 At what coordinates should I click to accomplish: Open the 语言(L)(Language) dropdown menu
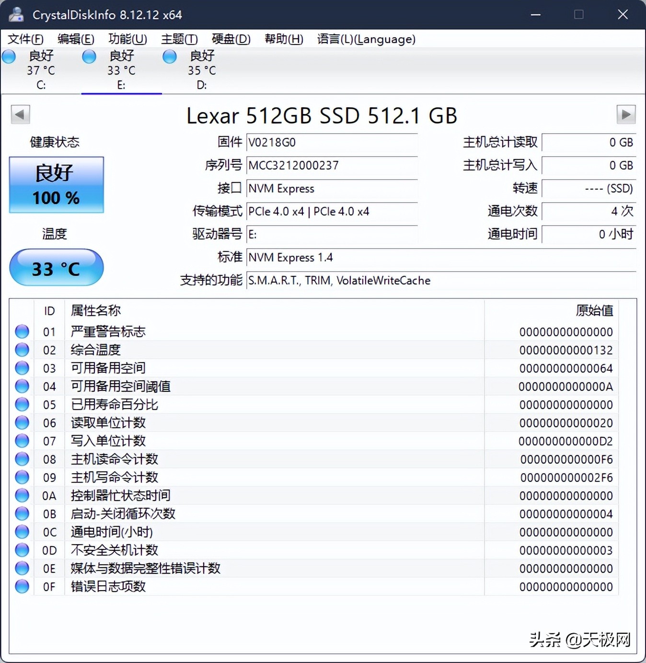366,39
